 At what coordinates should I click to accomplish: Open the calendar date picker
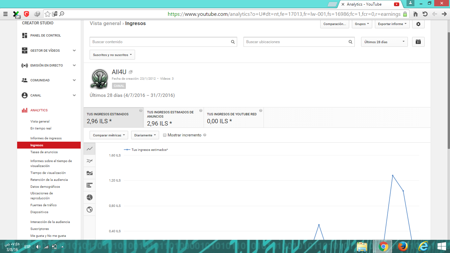[418, 42]
